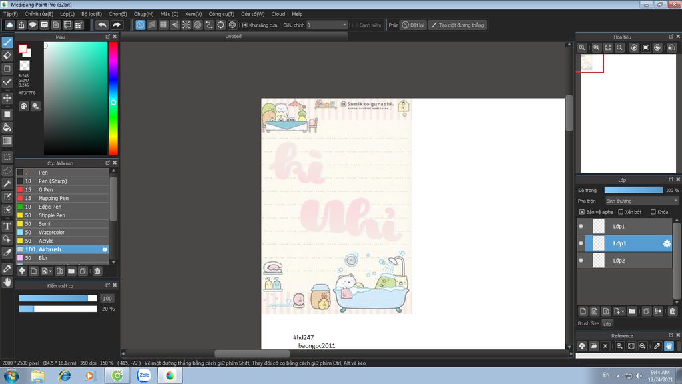The height and width of the screenshot is (384, 682).
Task: Select the Lasso selection tool
Action: point(7,170)
